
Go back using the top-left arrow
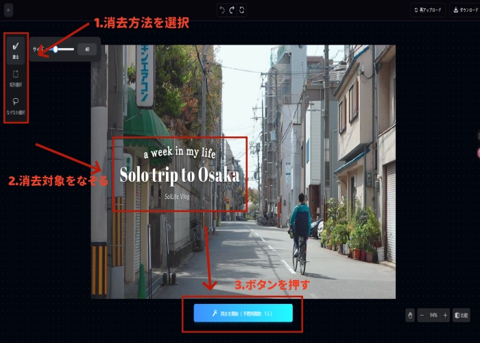point(8,10)
